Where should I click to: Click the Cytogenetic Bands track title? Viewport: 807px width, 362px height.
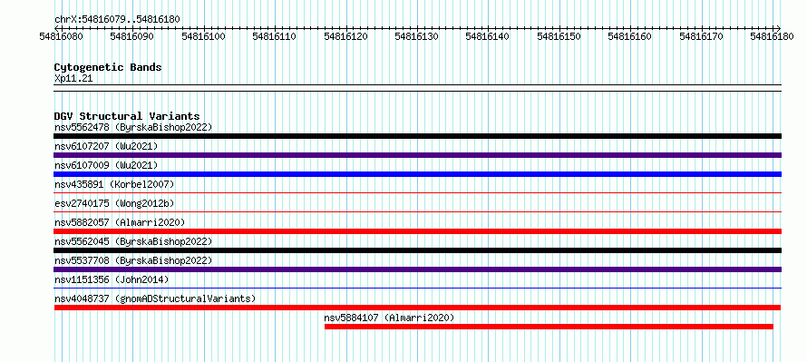(x=108, y=67)
